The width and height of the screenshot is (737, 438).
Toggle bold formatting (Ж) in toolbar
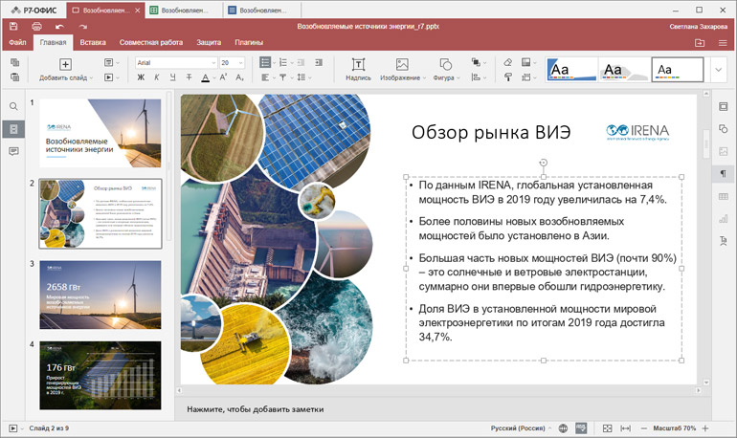[x=141, y=77]
